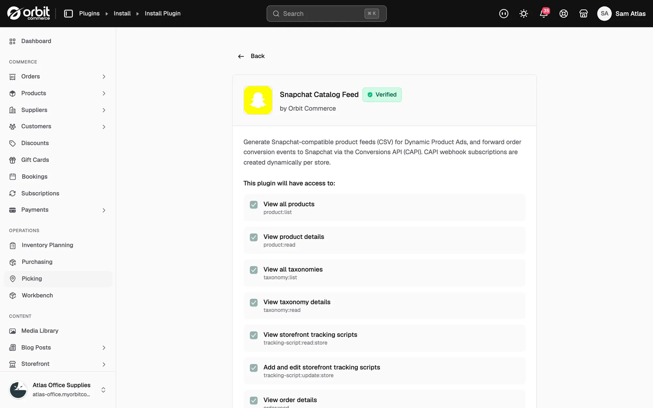Click the Install Plugin breadcrumb
Viewport: 653px width, 408px height.
point(163,13)
